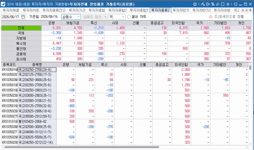Screen dimensions: 254x150
Task: Open the font size (T) setting icon
Action: click(x=213, y=4)
